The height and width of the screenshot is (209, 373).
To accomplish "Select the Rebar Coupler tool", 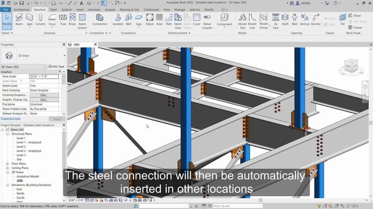I will pyautogui.click(x=207, y=21).
